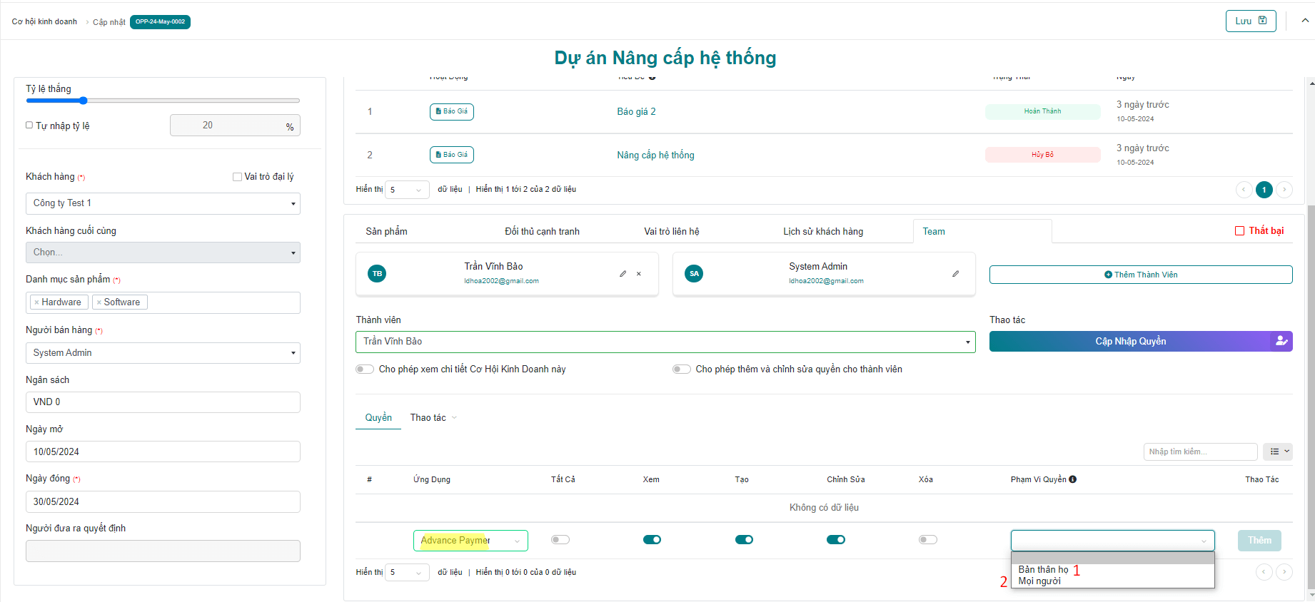
Task: Open the Lịch sử khách hàng tab
Action: 822,231
